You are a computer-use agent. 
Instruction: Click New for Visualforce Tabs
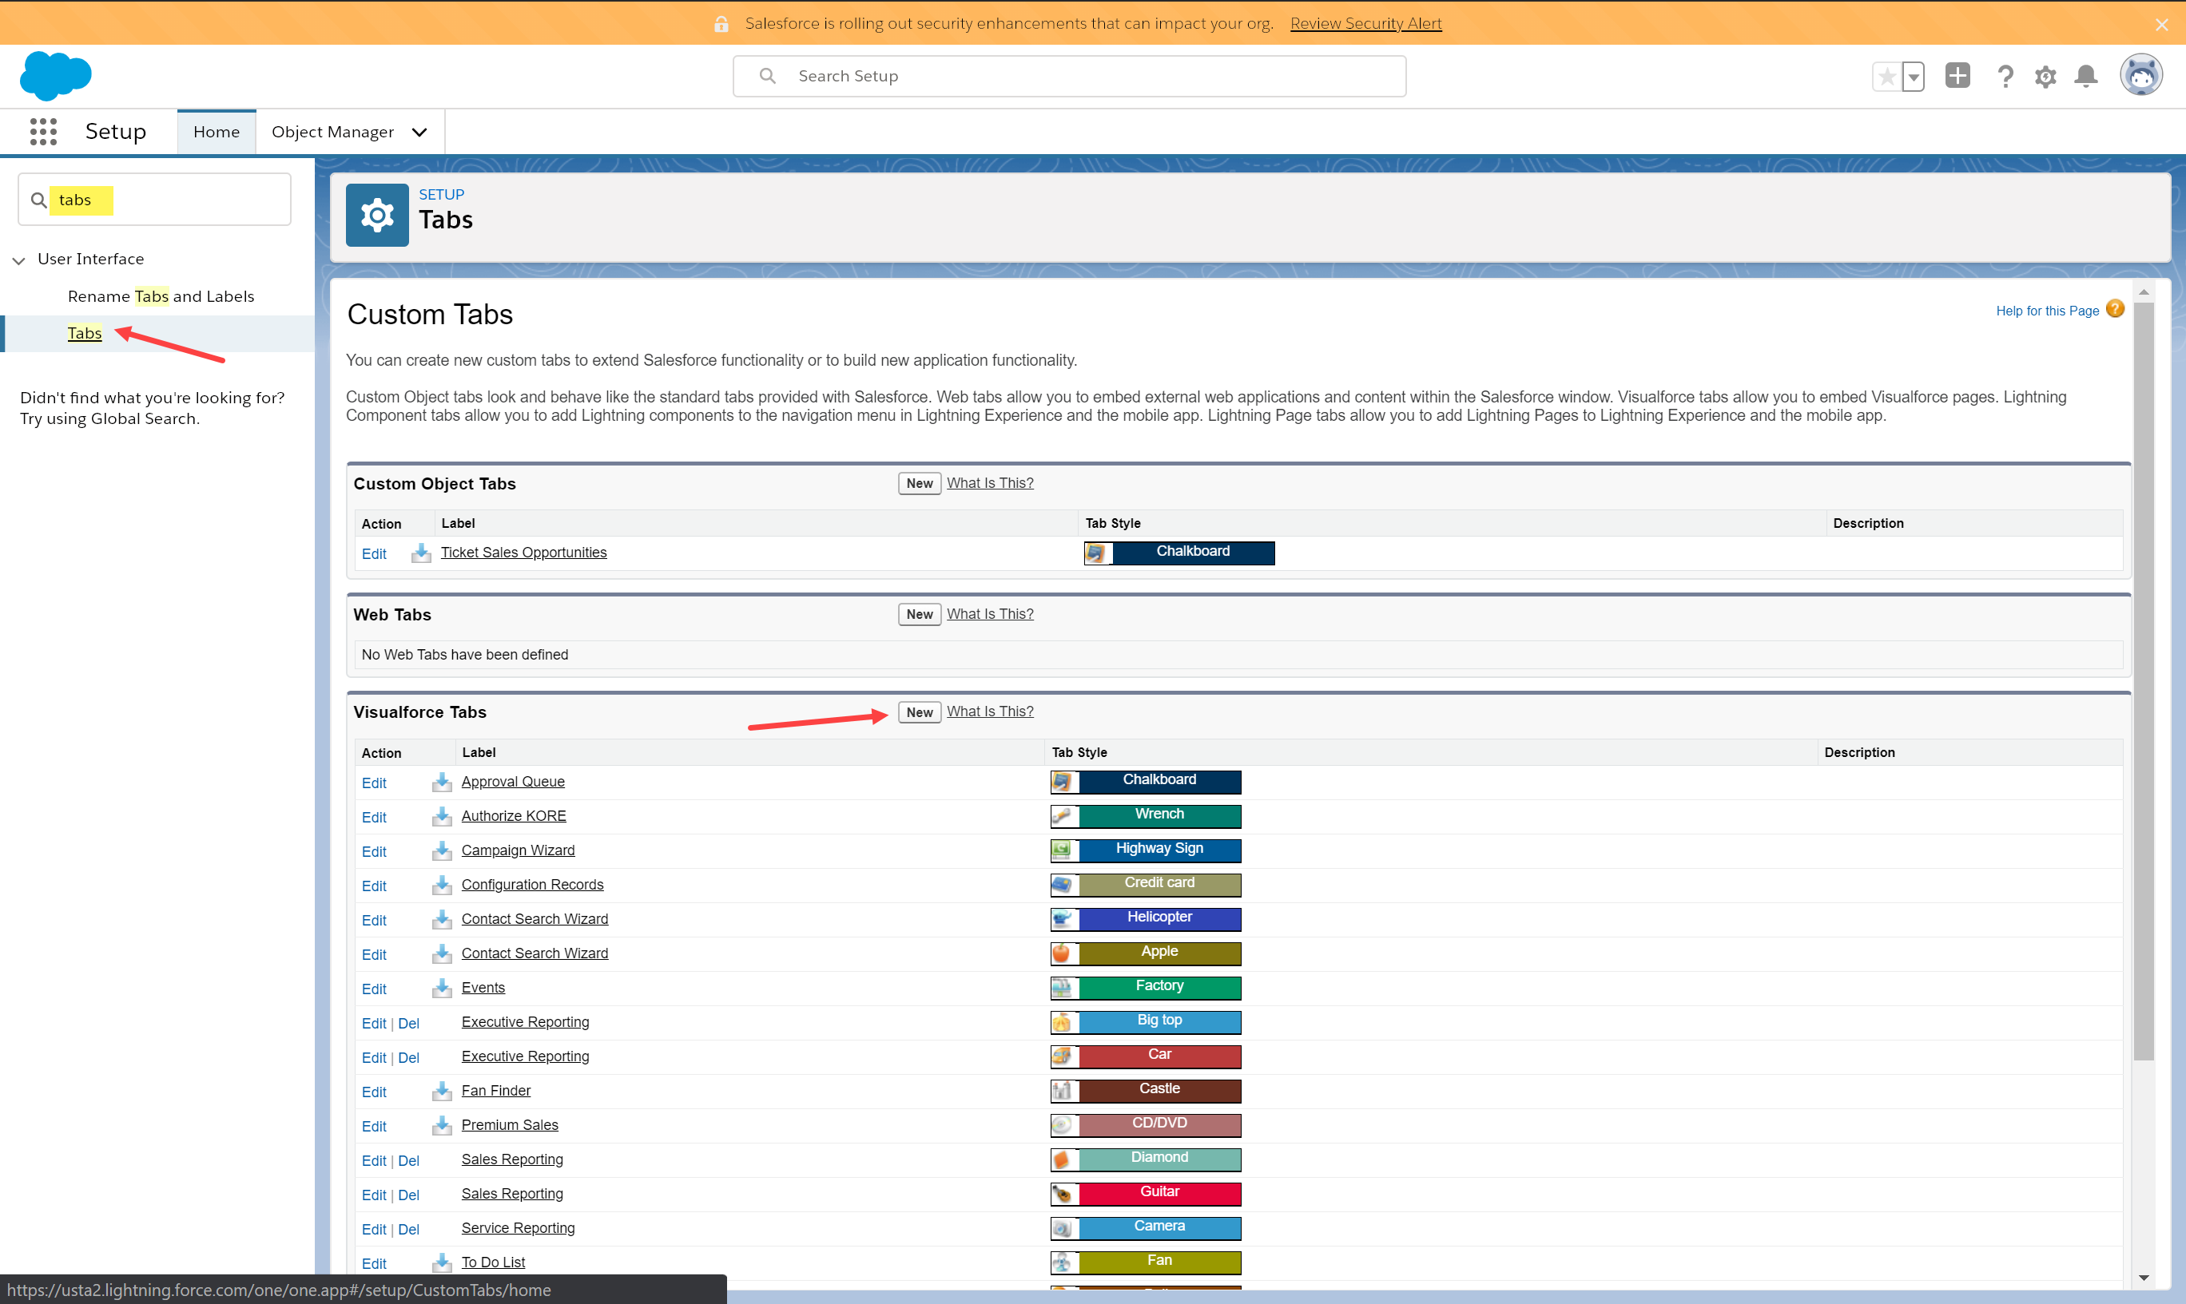(920, 711)
